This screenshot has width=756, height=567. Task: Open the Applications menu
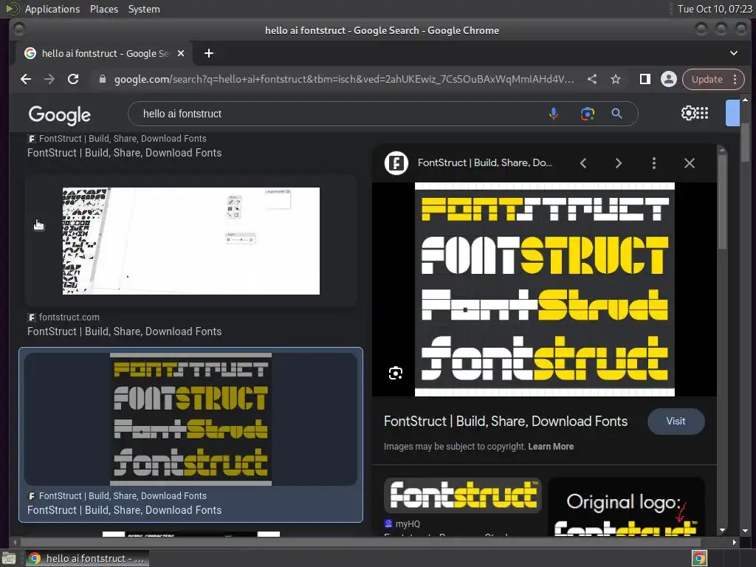pyautogui.click(x=52, y=9)
